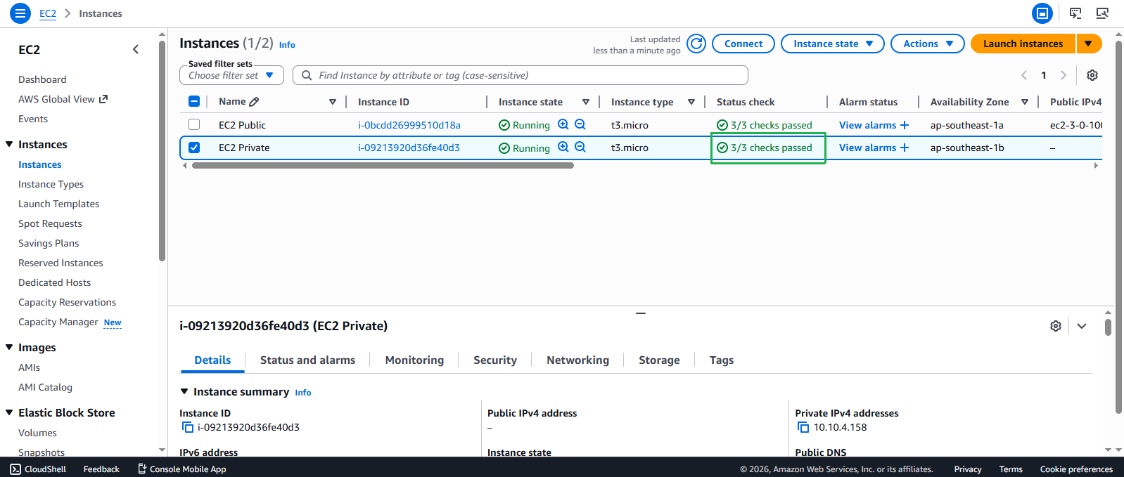Zoom in filter on EC2 Private state
Image resolution: width=1124 pixels, height=477 pixels.
pos(563,147)
